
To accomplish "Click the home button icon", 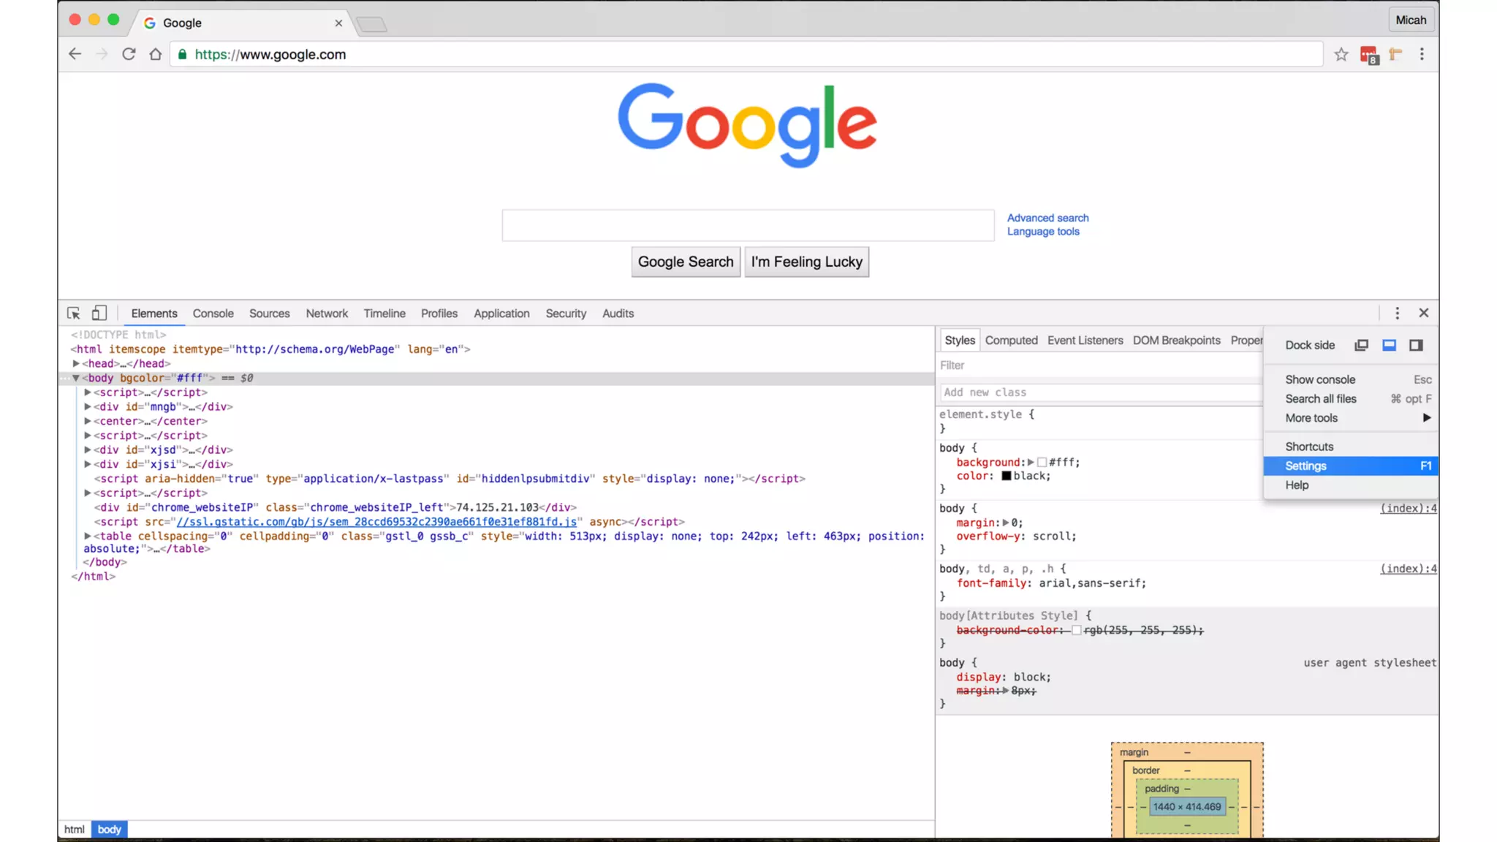I will pos(155,54).
